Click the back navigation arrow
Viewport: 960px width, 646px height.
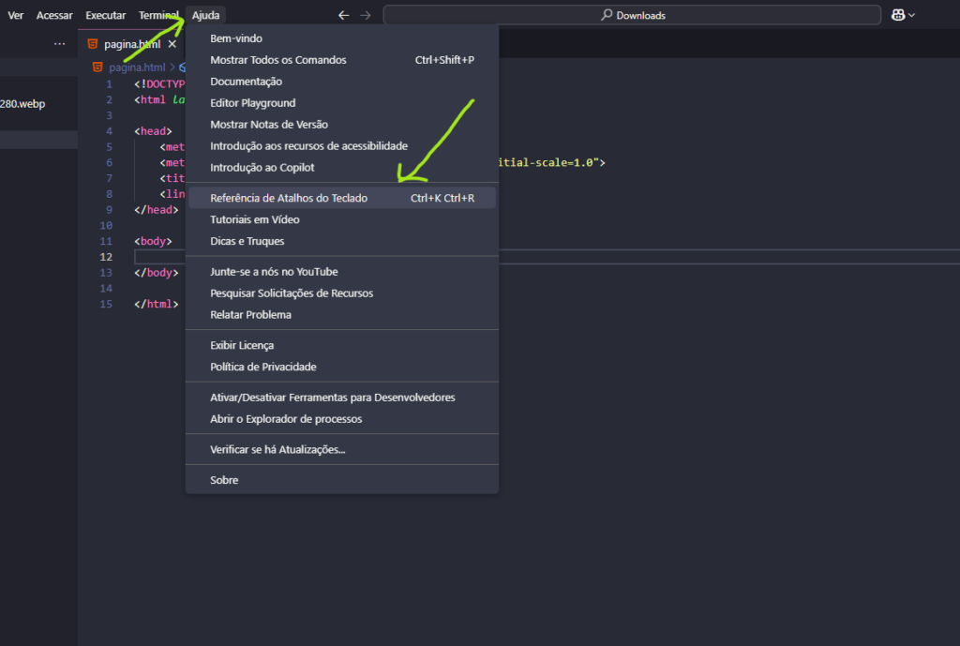coord(344,15)
